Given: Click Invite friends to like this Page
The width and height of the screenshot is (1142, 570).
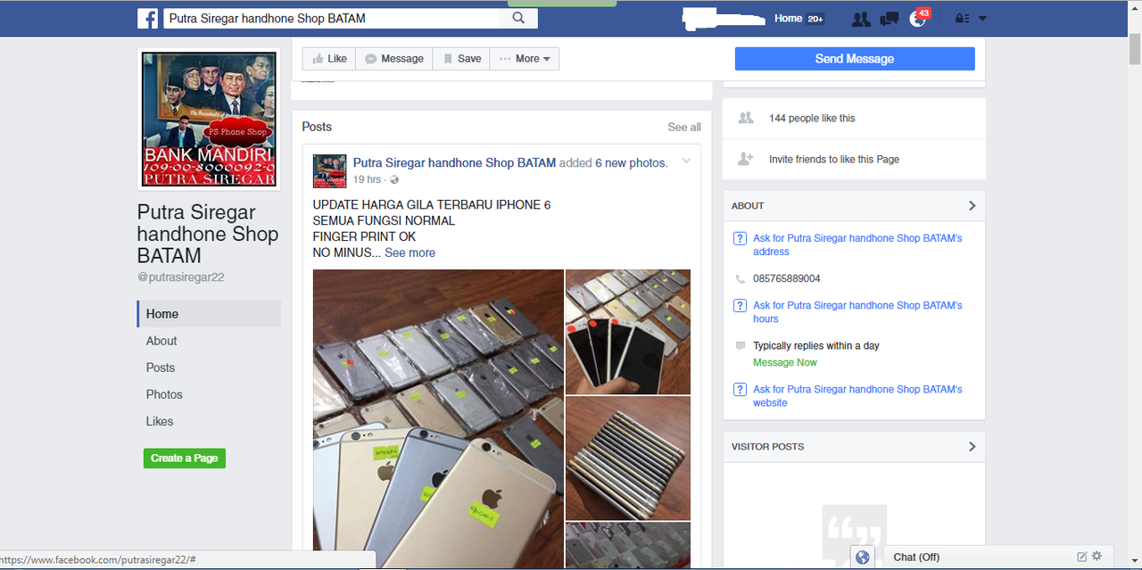Looking at the screenshot, I should [834, 159].
